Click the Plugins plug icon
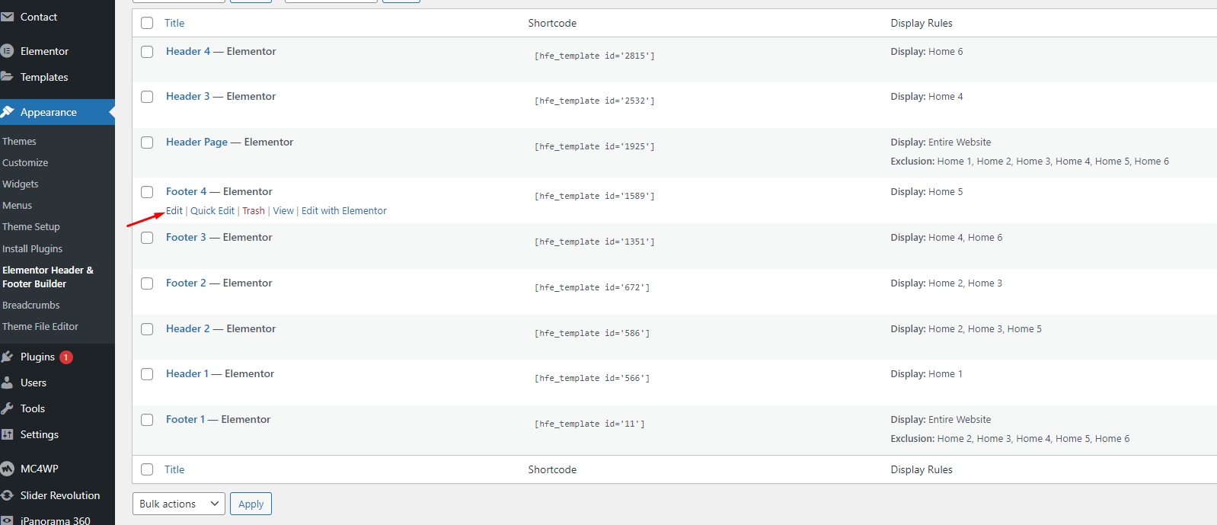 click(x=8, y=357)
